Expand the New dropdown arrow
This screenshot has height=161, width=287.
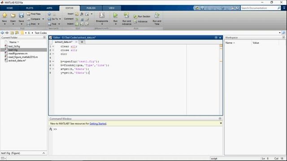(x=4, y=24)
